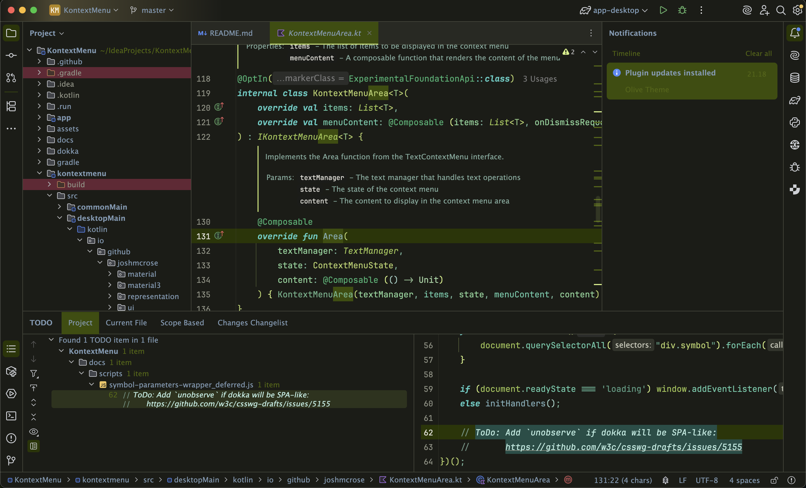Viewport: 806px width, 488px height.
Task: Select the Current File TODO tab
Action: click(126, 323)
